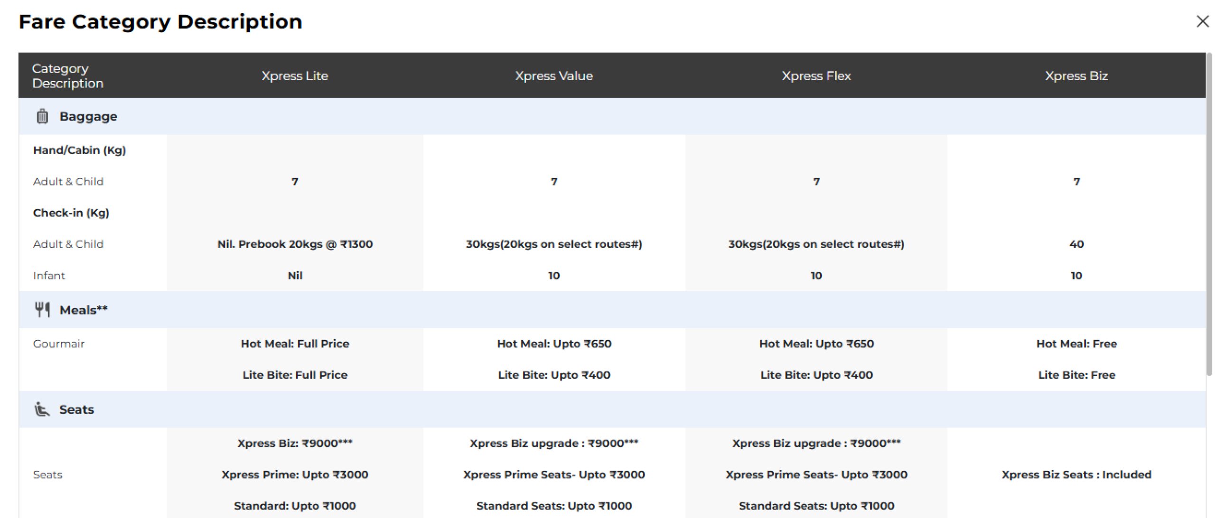The width and height of the screenshot is (1215, 518).
Task: Click the Baggage section heading
Action: tap(88, 117)
